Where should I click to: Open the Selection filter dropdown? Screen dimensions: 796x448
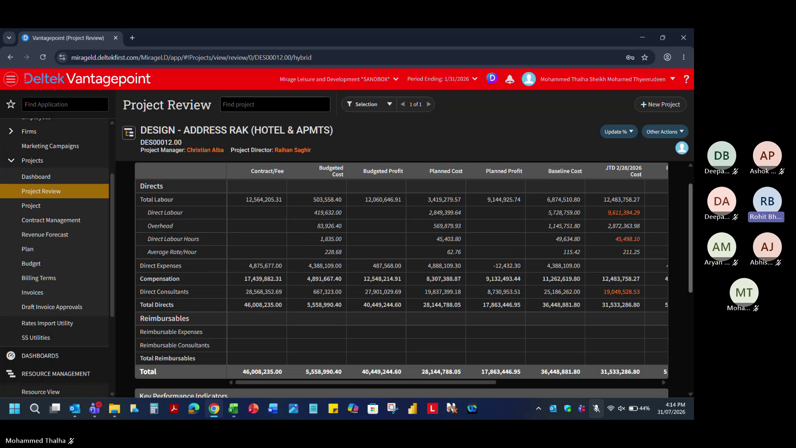pyautogui.click(x=369, y=104)
